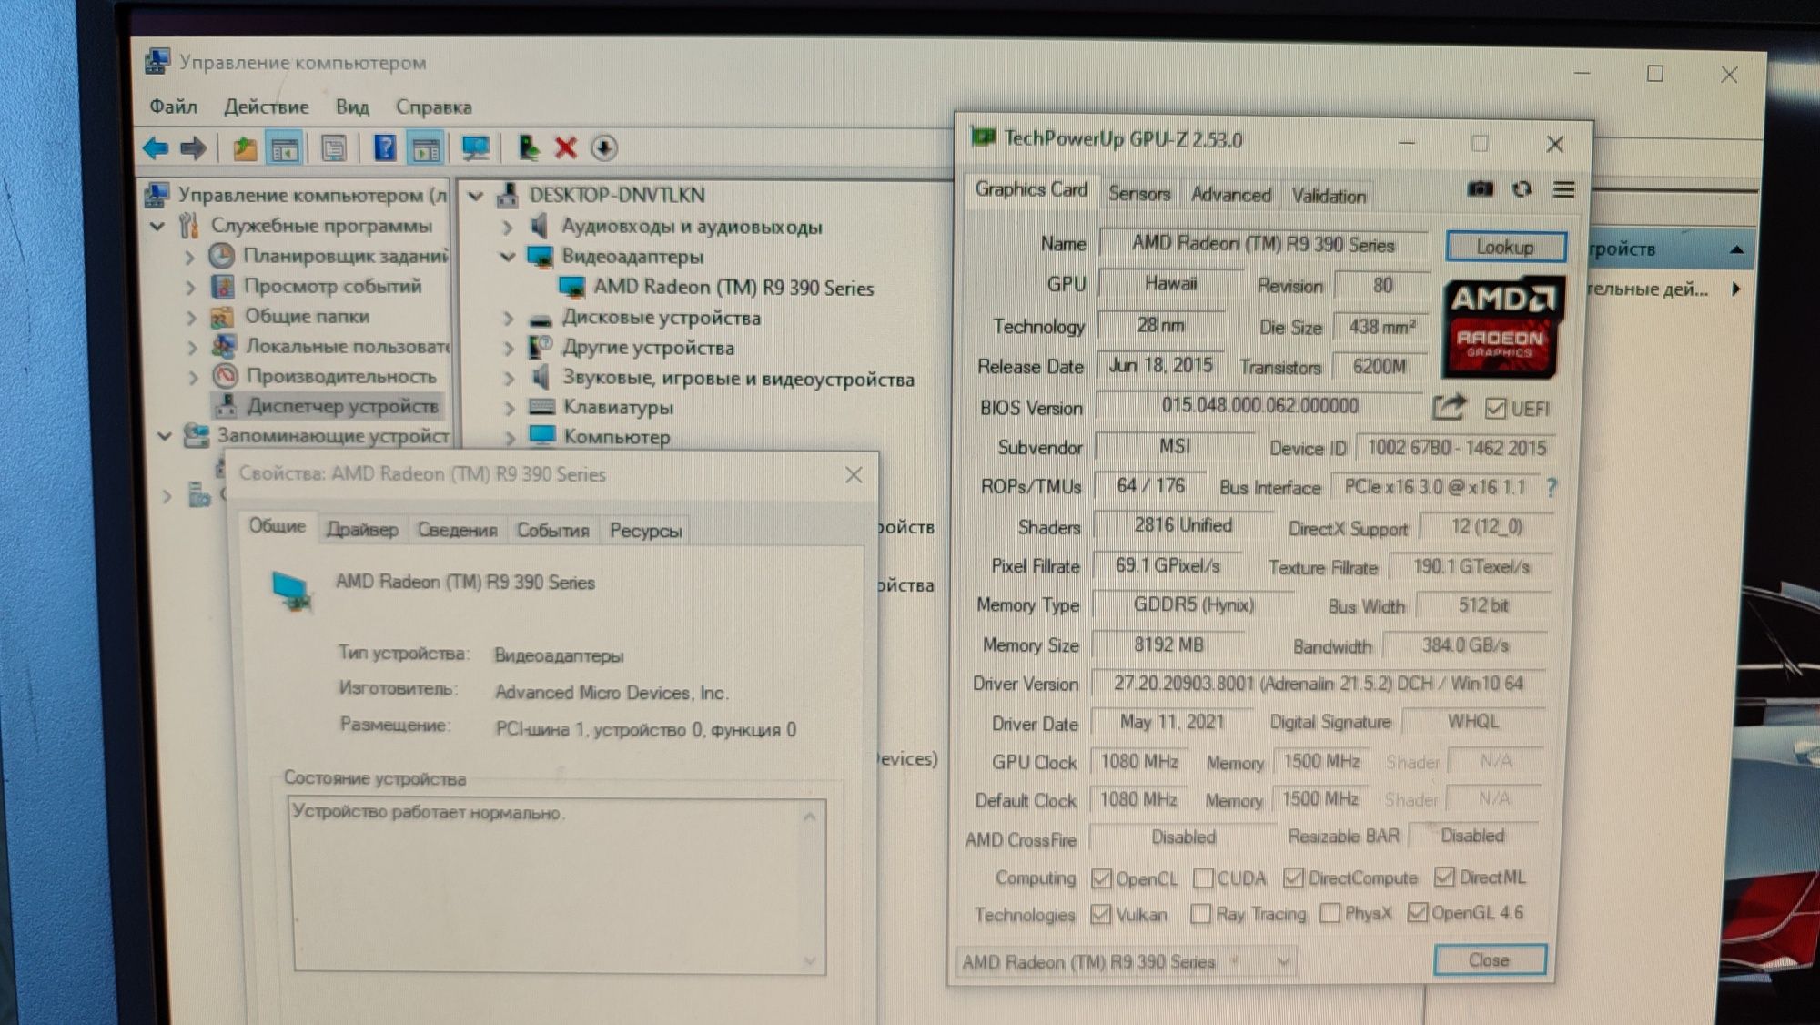Viewport: 1820px width, 1025px height.
Task: Click the Forward arrow in Computer Management toolbar
Action: click(x=193, y=147)
